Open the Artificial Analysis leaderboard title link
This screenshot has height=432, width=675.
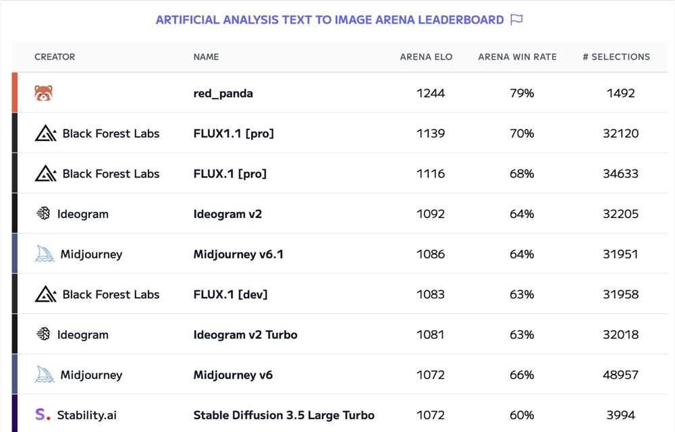click(329, 20)
